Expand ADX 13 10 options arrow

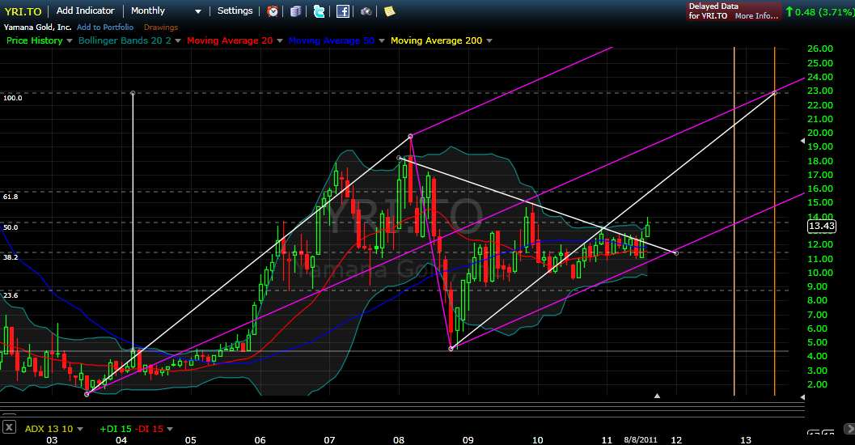point(80,429)
